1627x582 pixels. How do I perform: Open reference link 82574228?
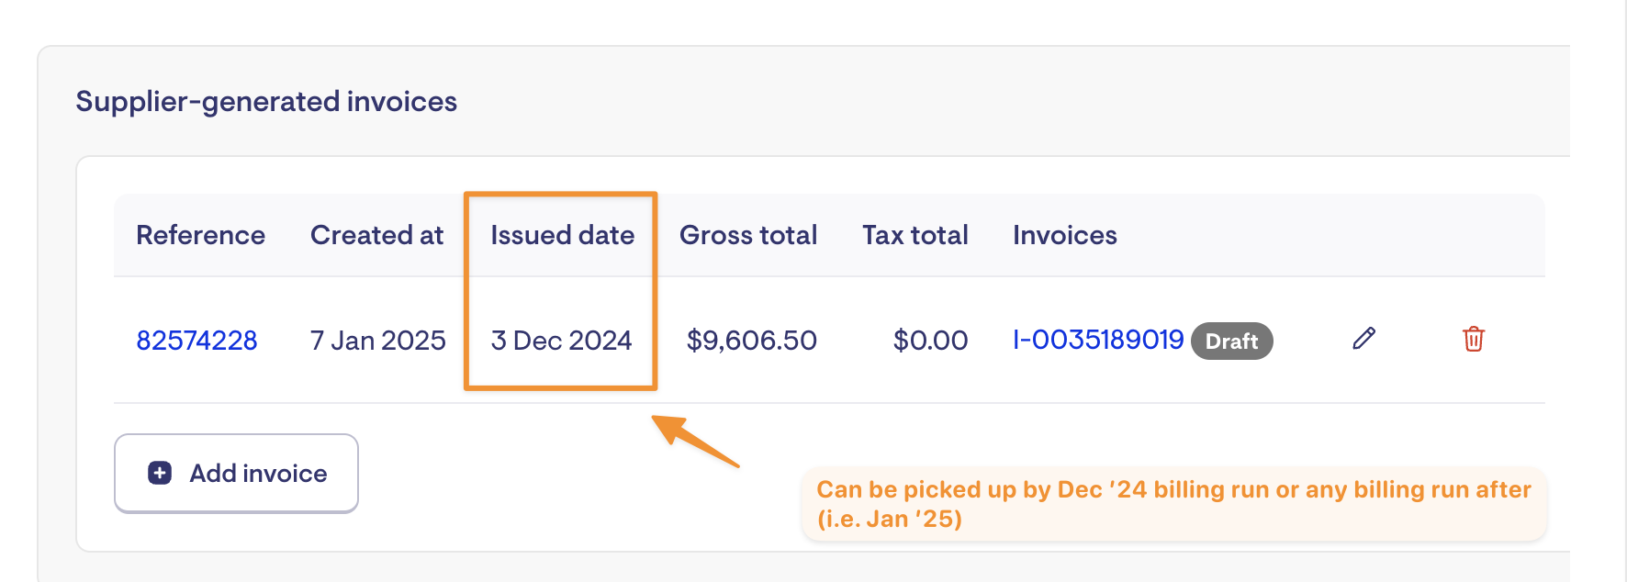pos(196,341)
